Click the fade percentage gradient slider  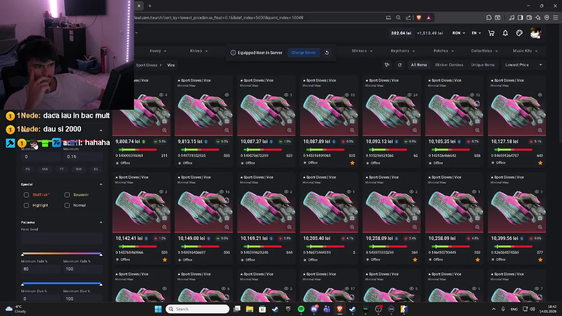(61, 254)
